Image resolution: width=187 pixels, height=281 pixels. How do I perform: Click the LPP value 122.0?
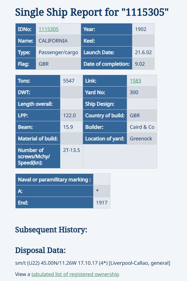pos(70,115)
